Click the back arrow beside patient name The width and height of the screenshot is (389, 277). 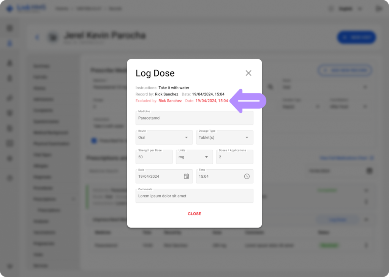coord(37,37)
